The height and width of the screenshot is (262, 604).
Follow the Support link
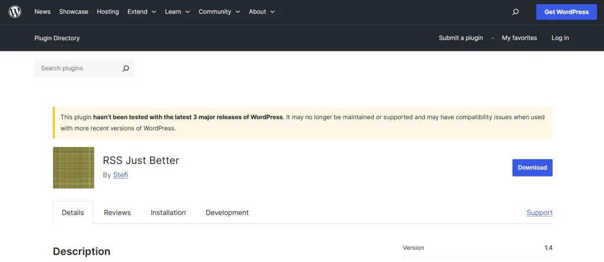[x=539, y=212]
